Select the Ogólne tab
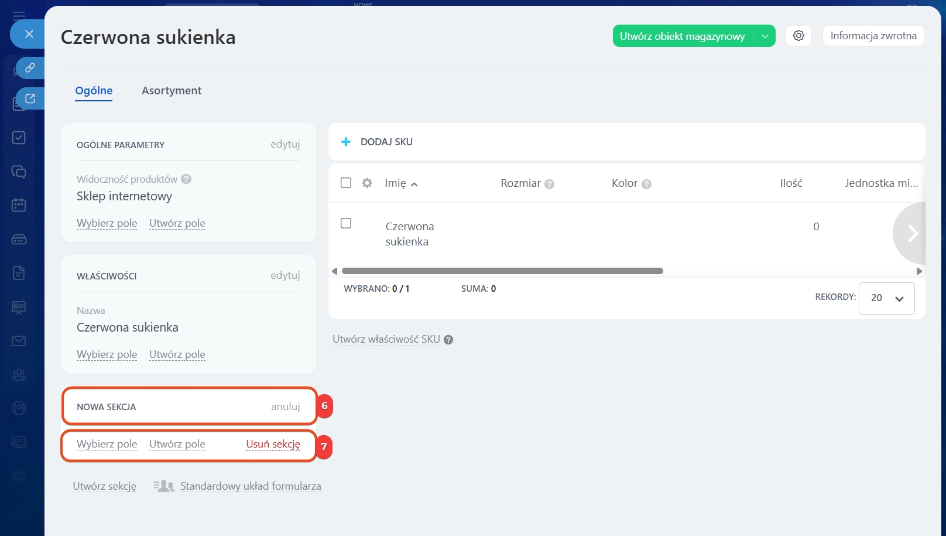 [x=94, y=91]
